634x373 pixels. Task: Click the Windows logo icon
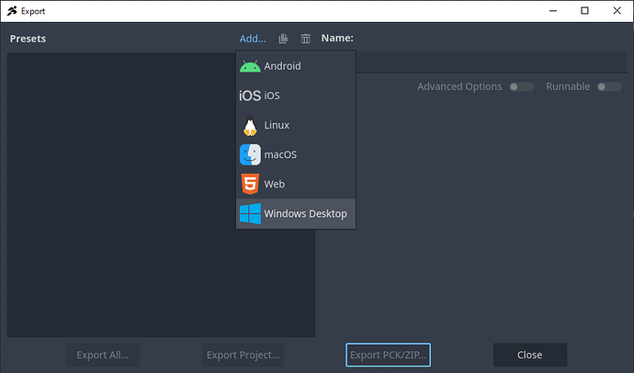[250, 213]
